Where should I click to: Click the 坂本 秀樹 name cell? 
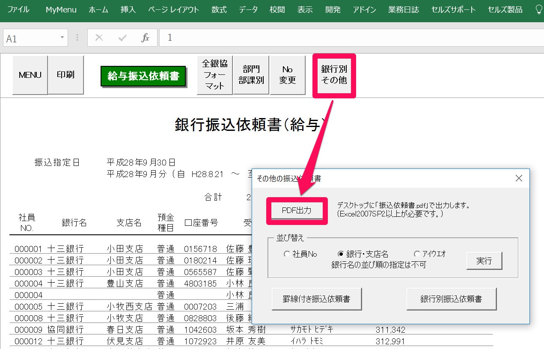coord(245,330)
